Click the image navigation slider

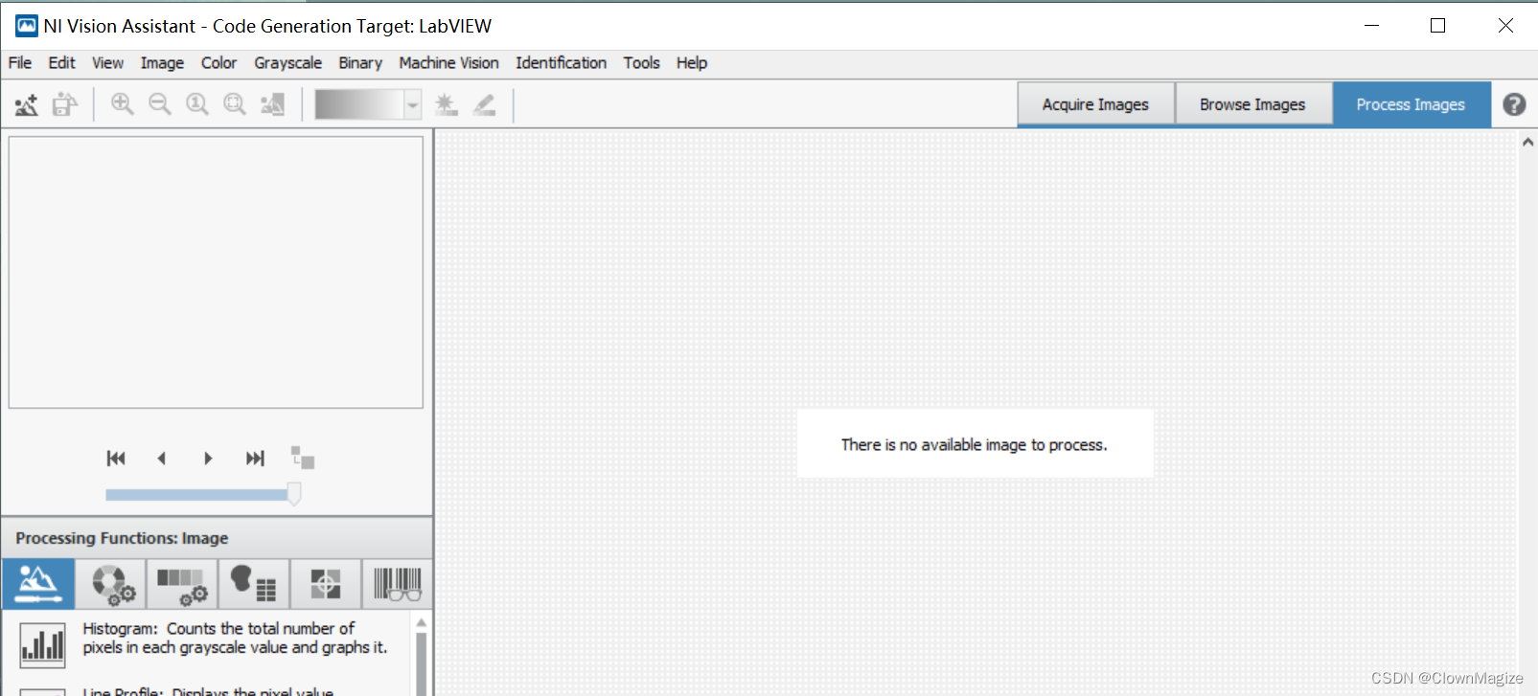pos(203,494)
